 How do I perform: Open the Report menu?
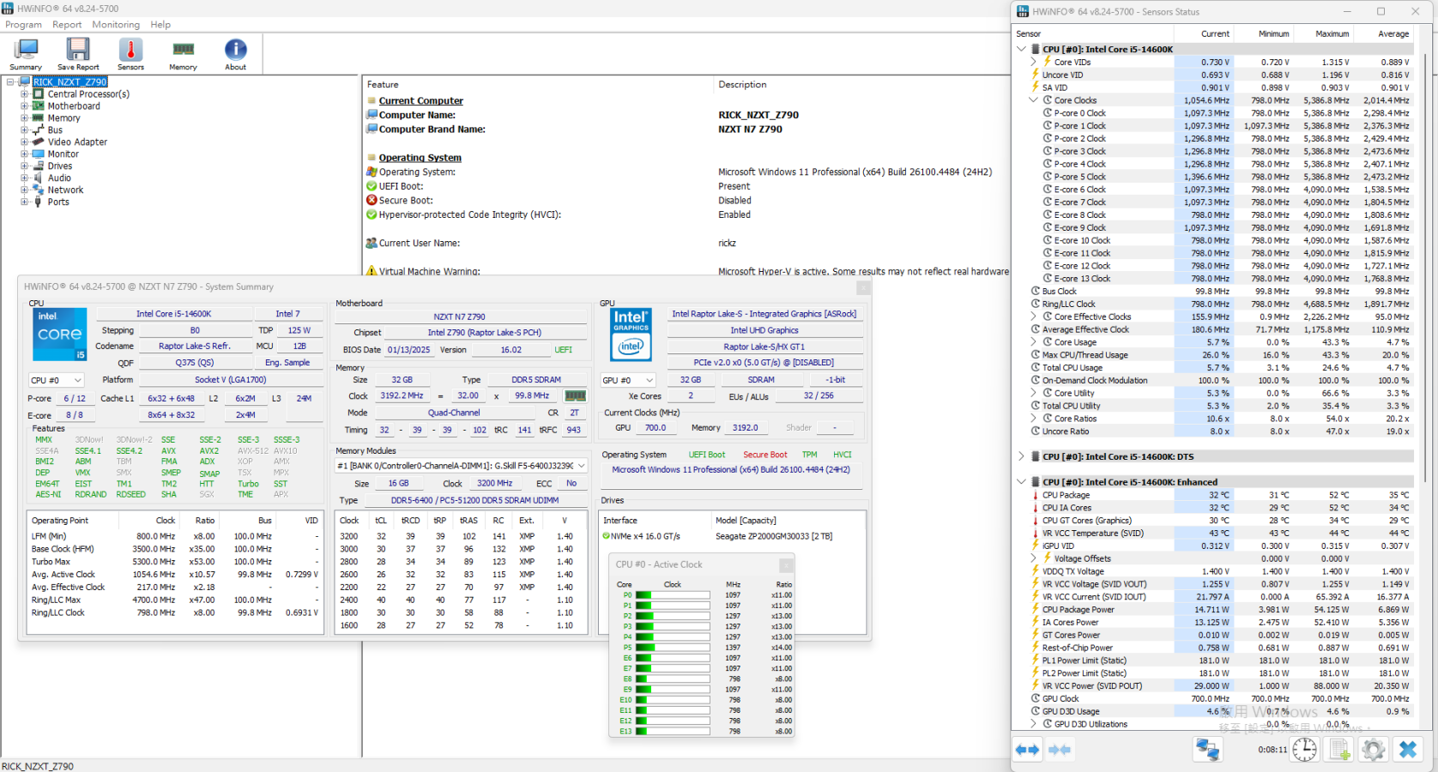pyautogui.click(x=67, y=25)
